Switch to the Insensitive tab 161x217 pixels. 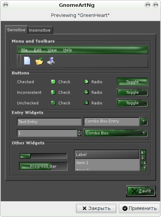coord(40,30)
